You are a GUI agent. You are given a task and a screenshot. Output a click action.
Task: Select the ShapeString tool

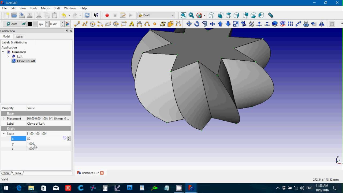(x=163, y=24)
